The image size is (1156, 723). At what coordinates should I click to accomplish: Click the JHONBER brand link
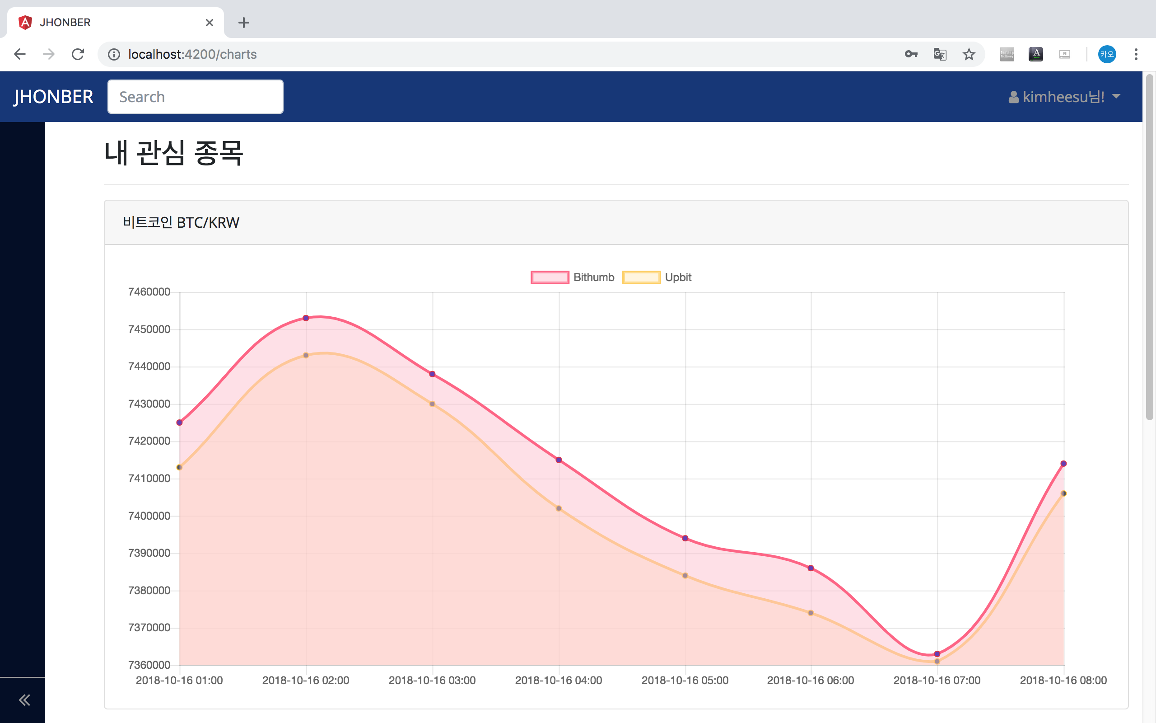coord(53,97)
